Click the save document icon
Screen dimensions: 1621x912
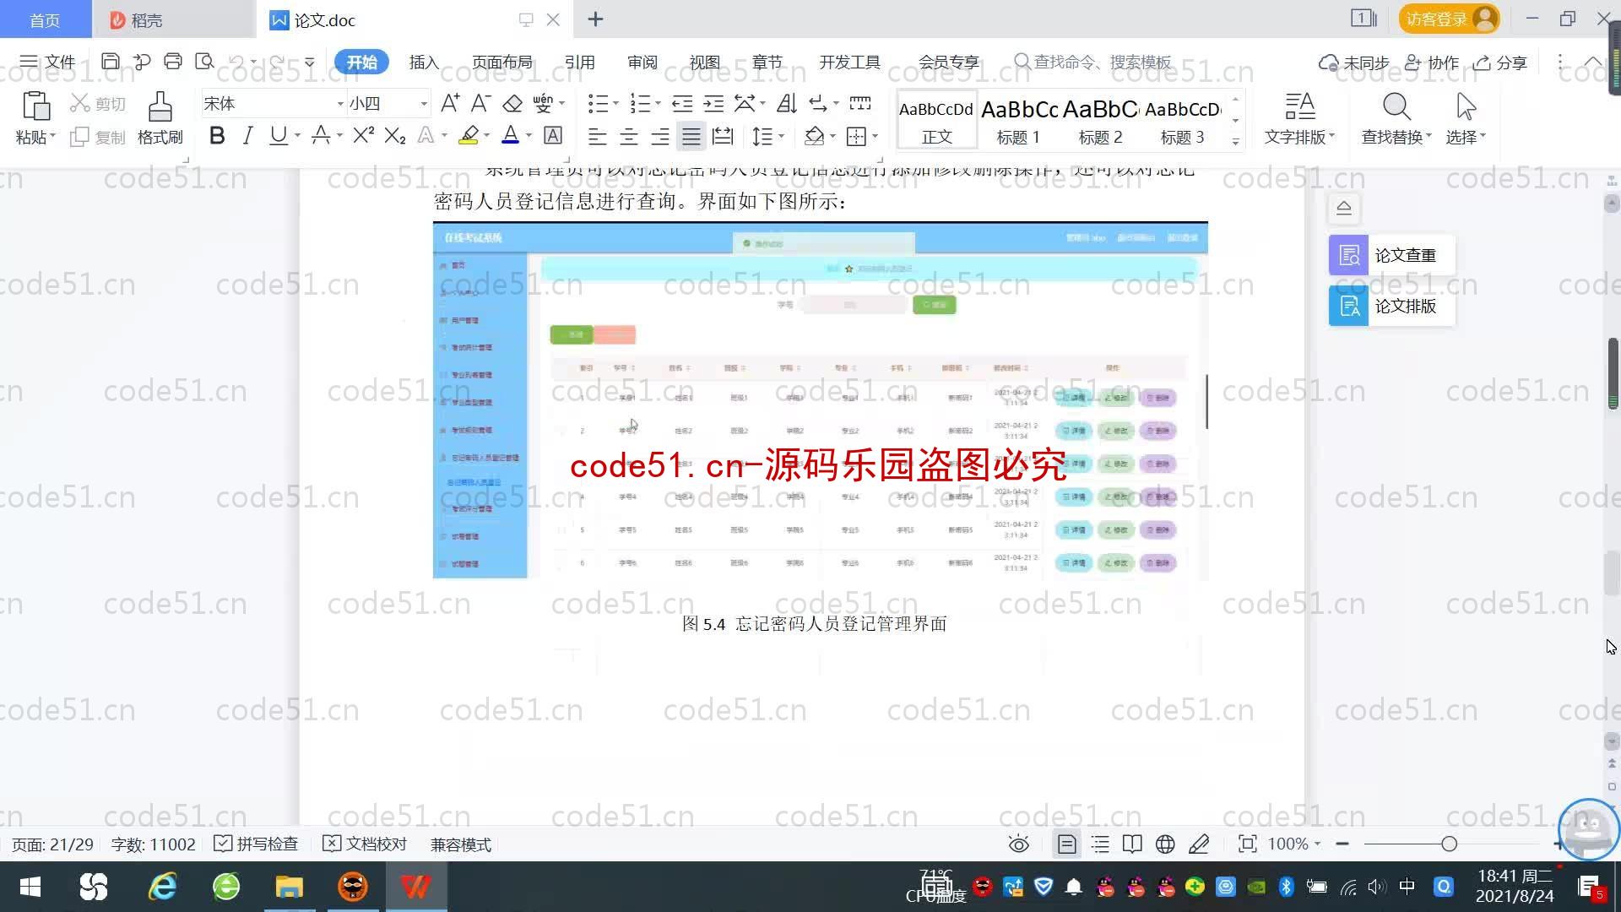tap(110, 62)
